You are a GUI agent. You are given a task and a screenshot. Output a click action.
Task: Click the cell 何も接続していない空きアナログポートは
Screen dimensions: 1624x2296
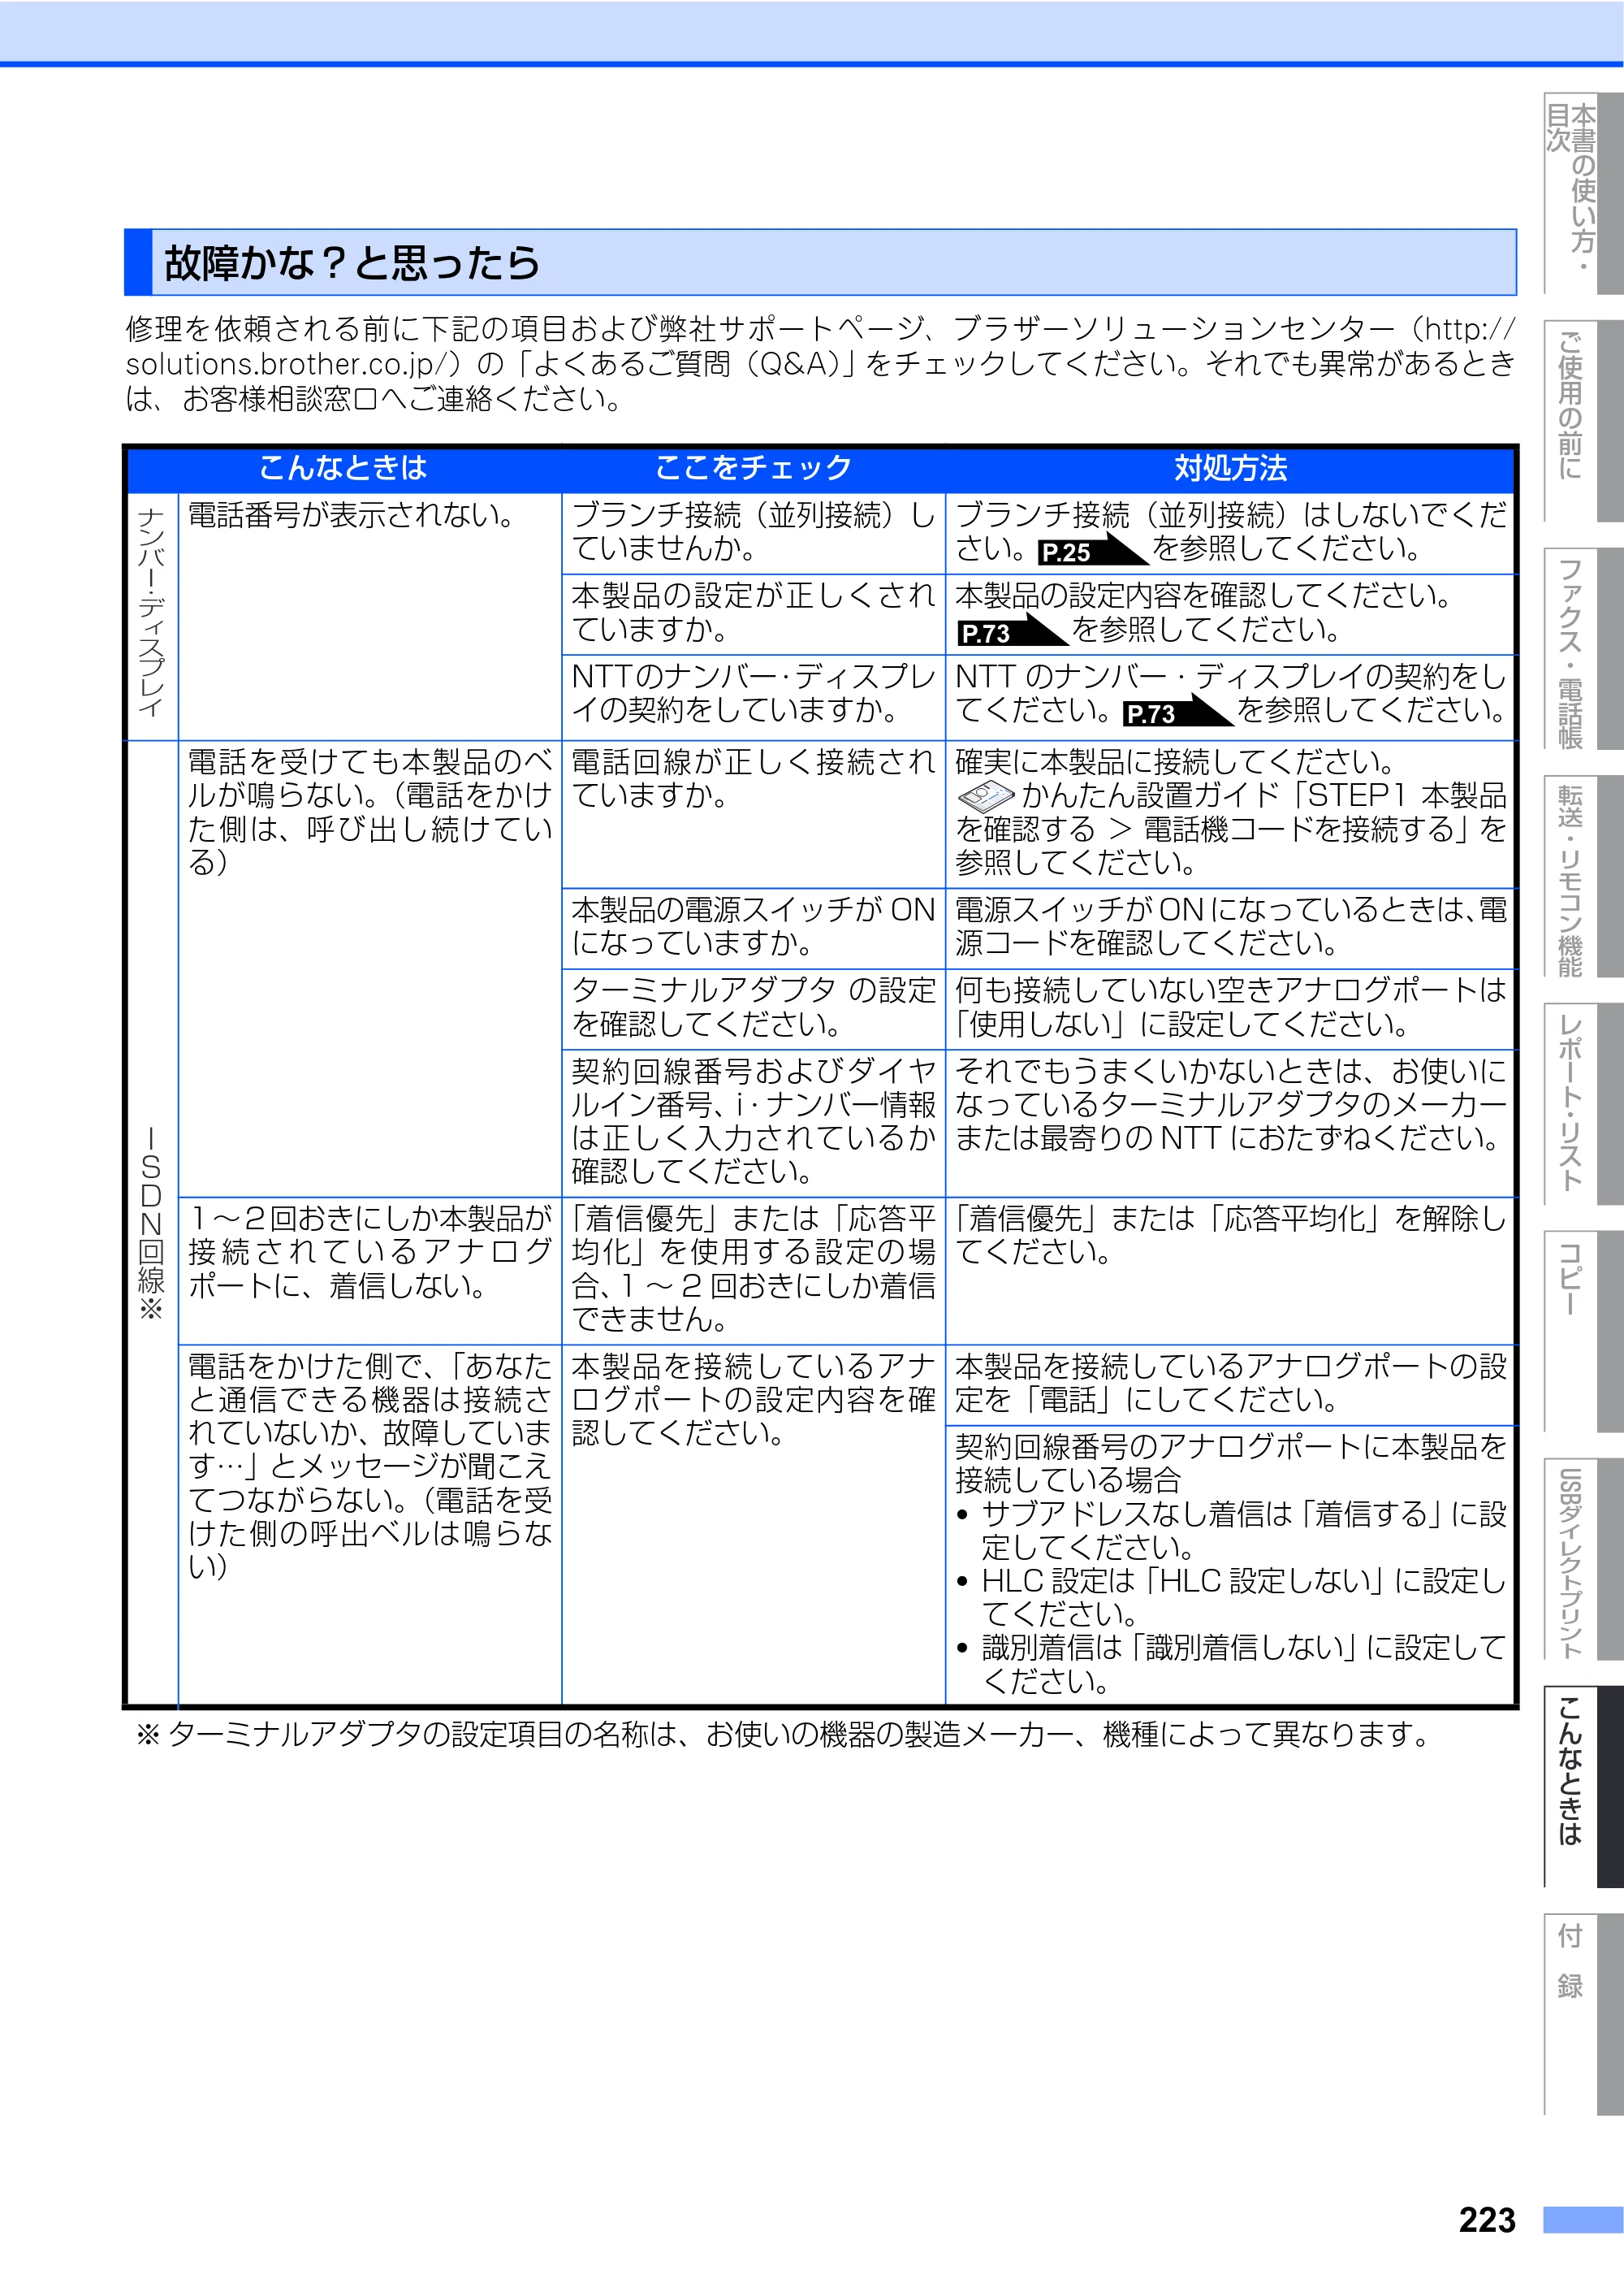click(x=1230, y=1007)
